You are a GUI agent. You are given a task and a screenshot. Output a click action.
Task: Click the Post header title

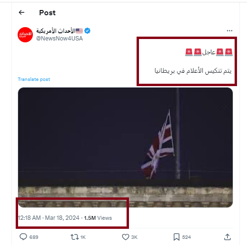(x=47, y=13)
